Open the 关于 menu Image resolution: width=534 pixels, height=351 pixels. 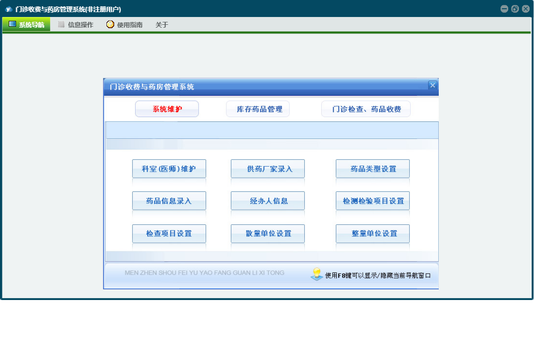[x=161, y=24]
